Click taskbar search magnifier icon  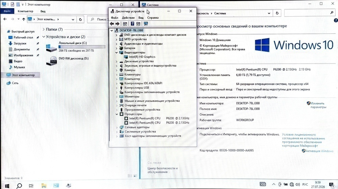19,186
